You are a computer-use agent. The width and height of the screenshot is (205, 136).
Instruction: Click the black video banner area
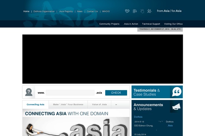coord(102,59)
